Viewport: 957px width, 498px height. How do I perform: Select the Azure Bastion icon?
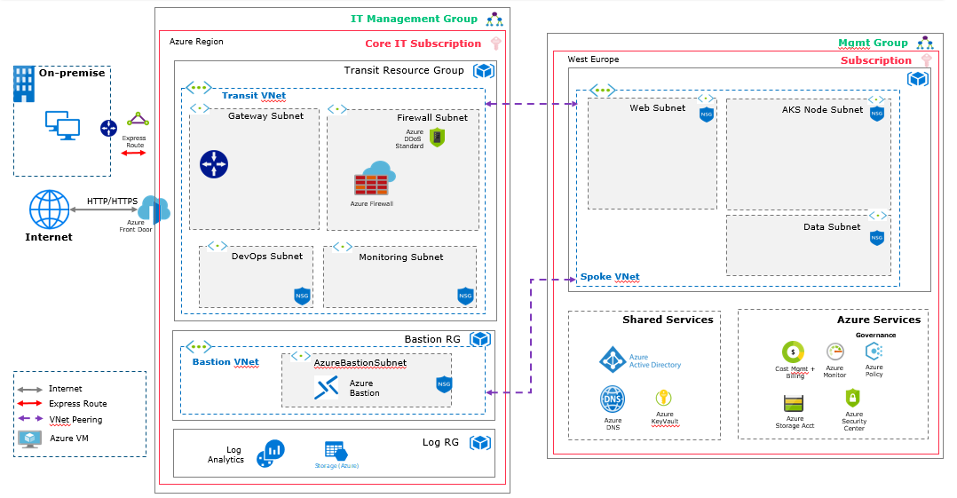tap(328, 388)
